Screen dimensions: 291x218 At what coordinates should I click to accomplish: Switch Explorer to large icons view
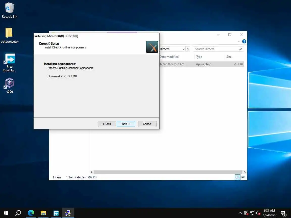click(243, 177)
